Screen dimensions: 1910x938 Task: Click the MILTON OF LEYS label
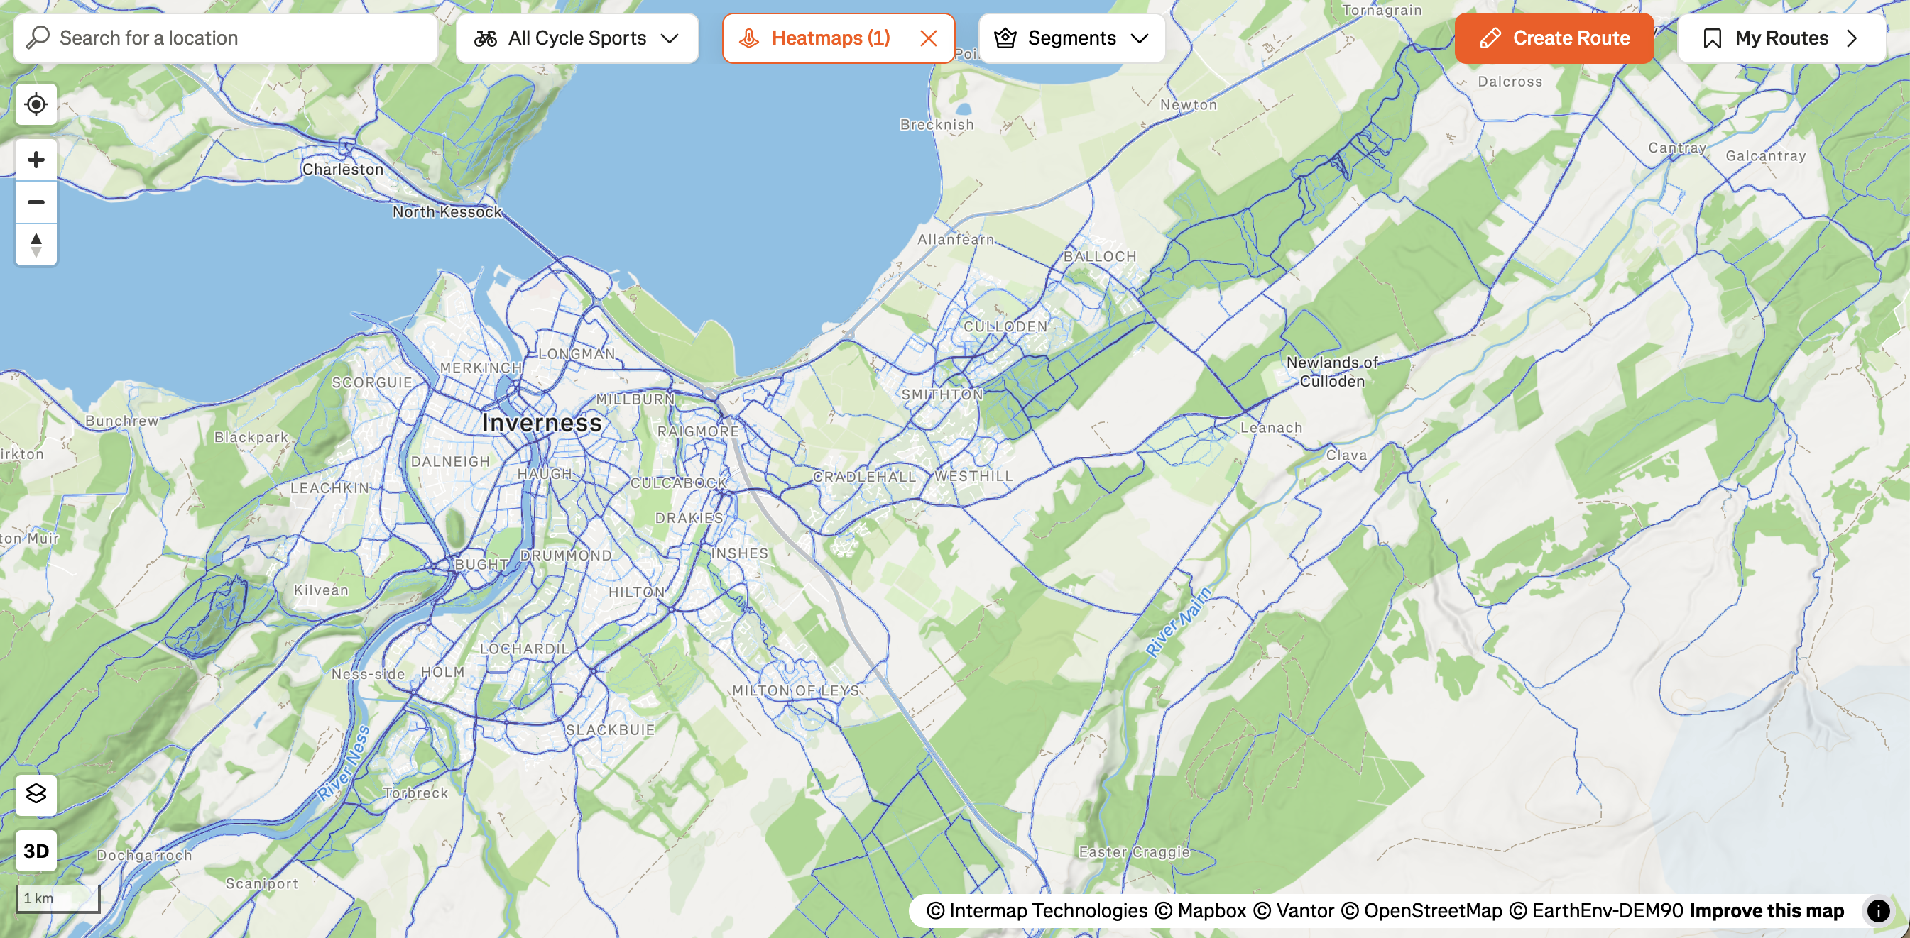pyautogui.click(x=795, y=690)
